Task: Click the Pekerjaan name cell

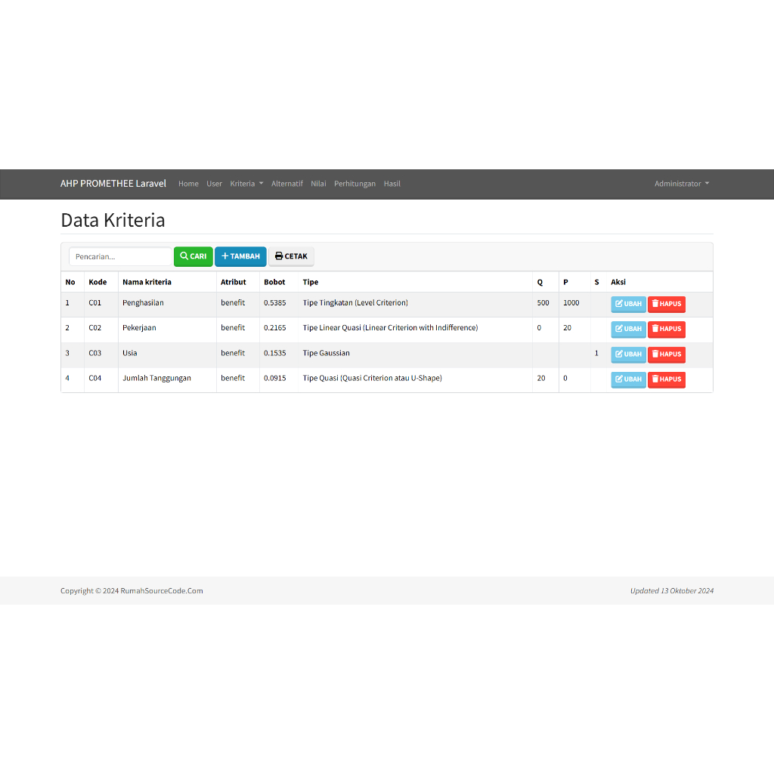Action: 139,328
